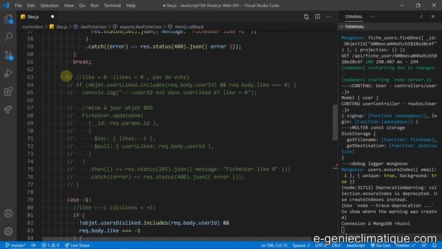The image size is (442, 249).
Task: Click like.js in the breadcrumb
Action: pos(61,27)
